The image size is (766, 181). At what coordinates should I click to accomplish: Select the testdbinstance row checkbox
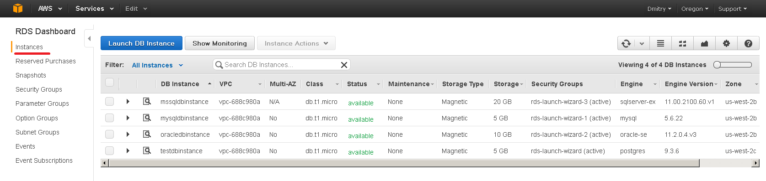click(x=109, y=150)
